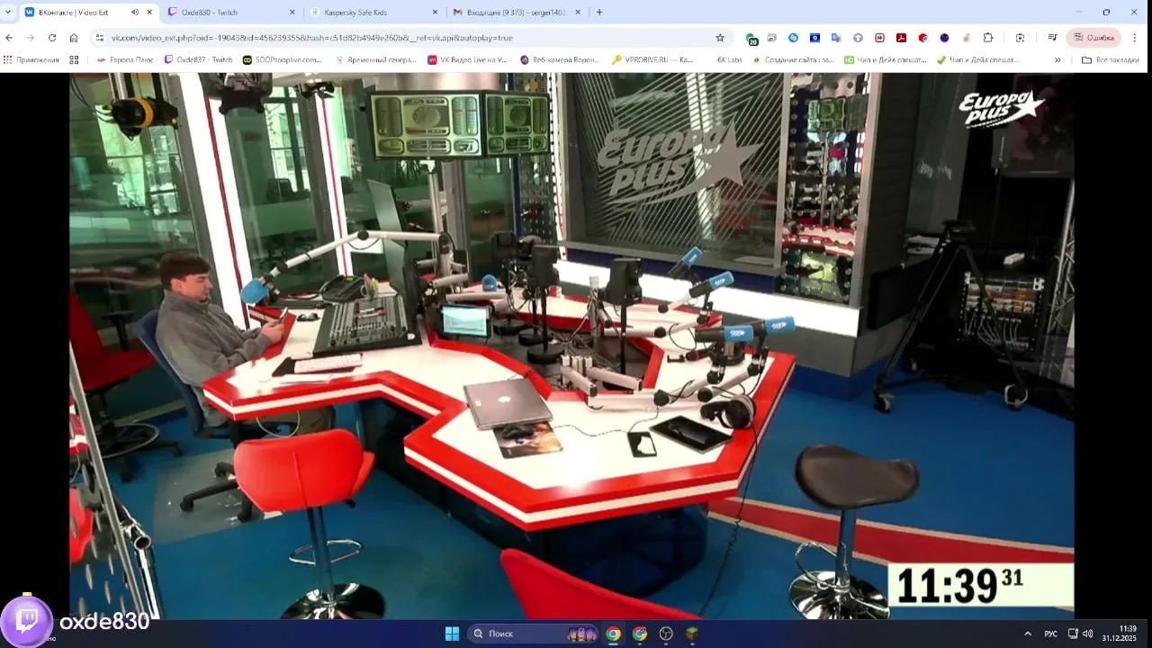This screenshot has width=1152, height=648.
Task: Open green extension with 20 badge
Action: (751, 39)
